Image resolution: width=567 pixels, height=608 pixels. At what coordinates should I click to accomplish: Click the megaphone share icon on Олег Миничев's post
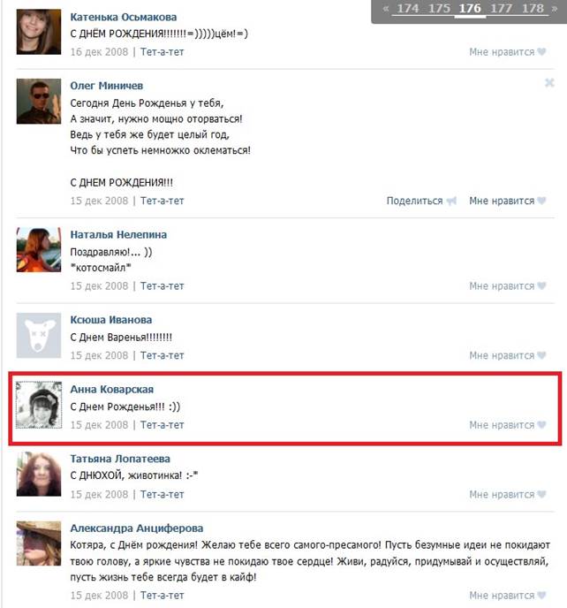451,201
